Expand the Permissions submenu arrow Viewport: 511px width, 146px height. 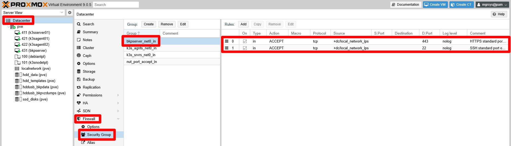[118, 95]
